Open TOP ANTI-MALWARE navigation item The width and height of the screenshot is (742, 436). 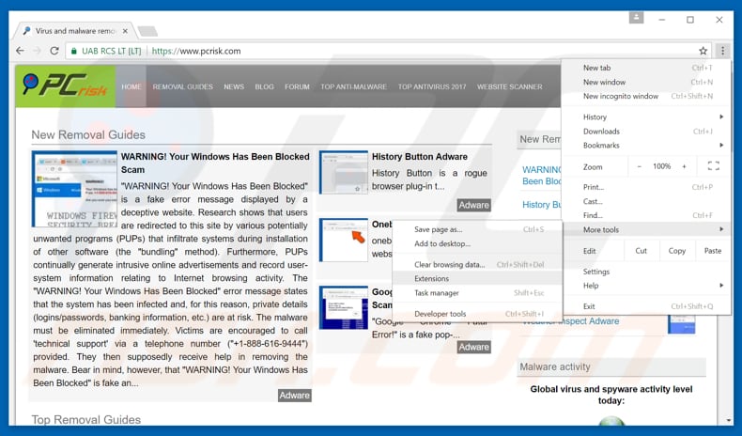pyautogui.click(x=353, y=86)
